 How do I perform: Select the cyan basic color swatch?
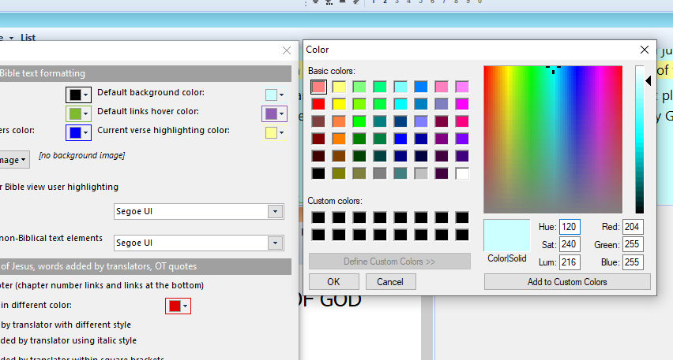(400, 104)
